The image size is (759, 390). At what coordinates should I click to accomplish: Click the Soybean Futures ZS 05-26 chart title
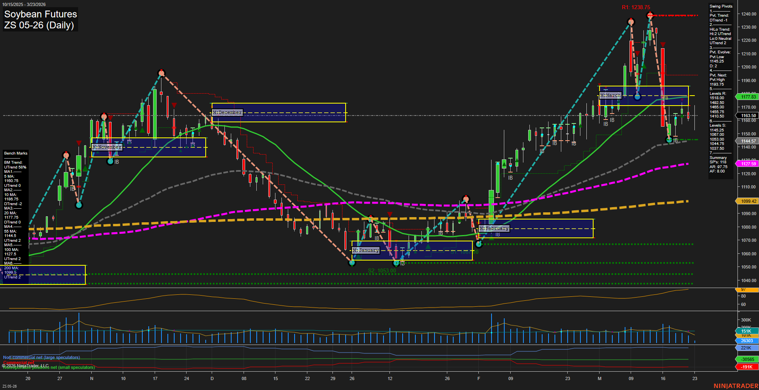[40, 19]
